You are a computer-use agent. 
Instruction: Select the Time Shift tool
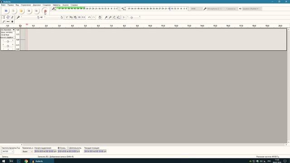click(8, 21)
